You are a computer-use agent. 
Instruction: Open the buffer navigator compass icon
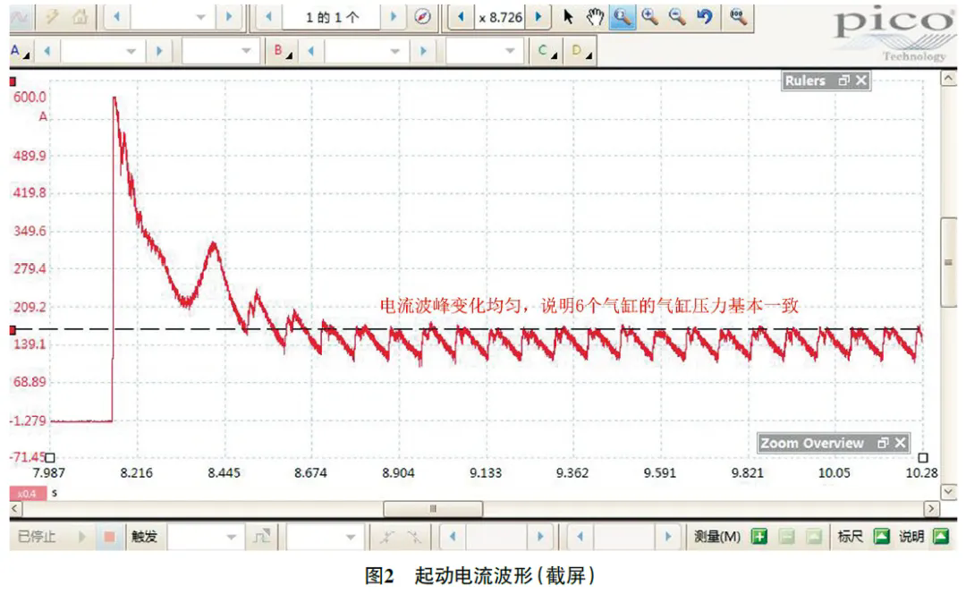click(422, 17)
